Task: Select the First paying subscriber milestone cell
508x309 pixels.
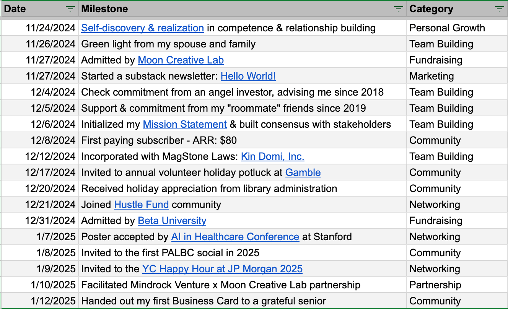Action: coord(243,140)
